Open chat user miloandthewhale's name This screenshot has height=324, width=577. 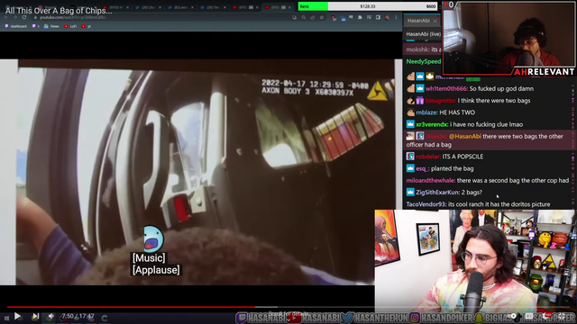430,180
